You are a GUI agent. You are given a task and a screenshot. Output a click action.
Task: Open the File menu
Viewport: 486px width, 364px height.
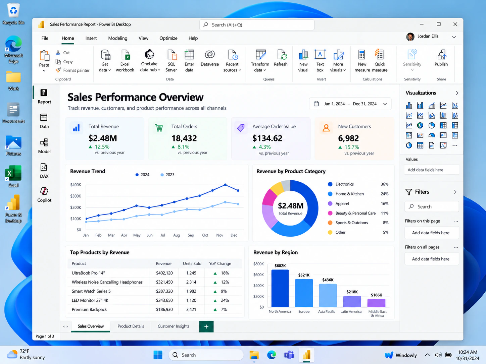pos(45,38)
